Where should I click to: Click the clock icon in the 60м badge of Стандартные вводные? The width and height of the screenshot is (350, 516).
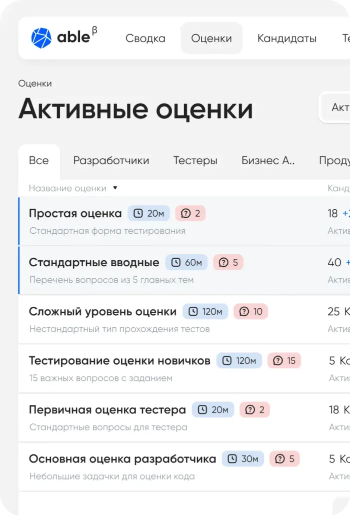tap(177, 262)
